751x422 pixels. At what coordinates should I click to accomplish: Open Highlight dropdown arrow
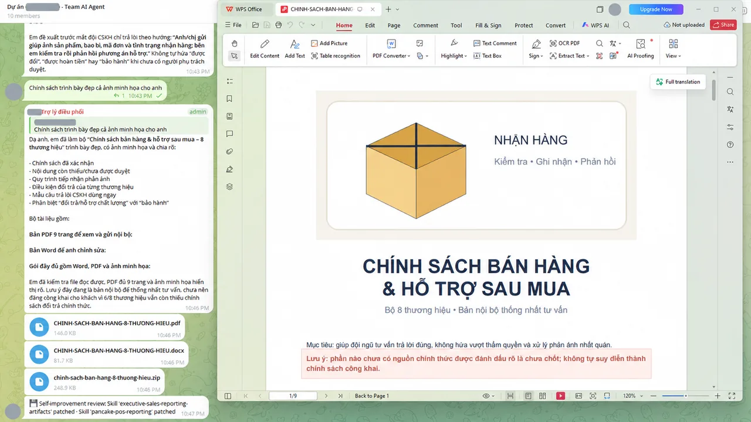[465, 56]
